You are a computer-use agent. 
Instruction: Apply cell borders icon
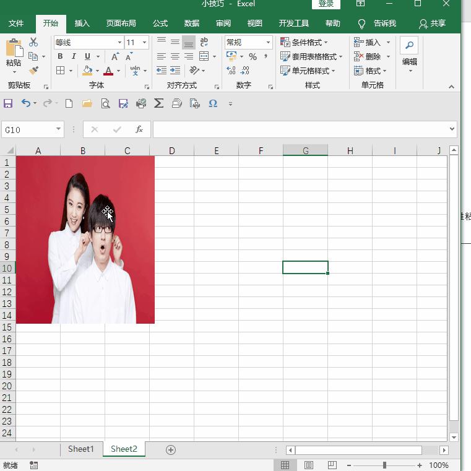tap(61, 71)
